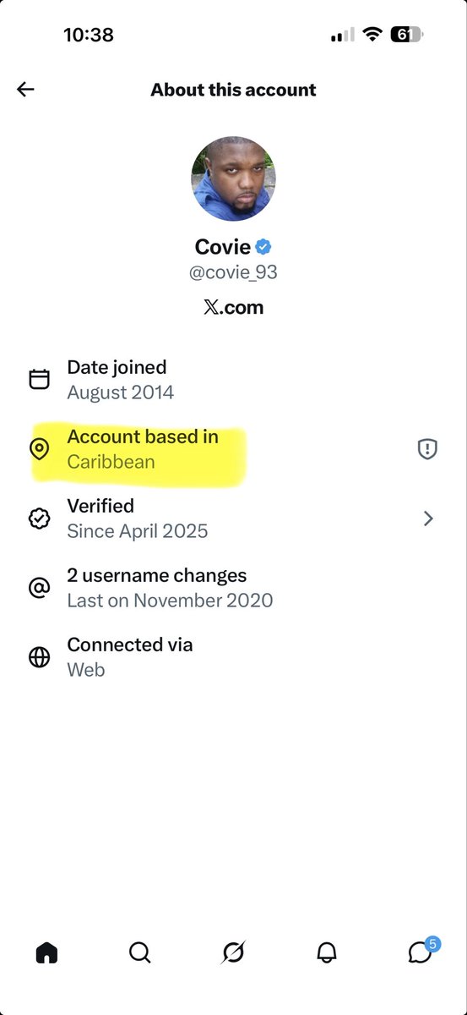Tap the calendar icon for Date joined
Screen dimensions: 467x1015
40,380
